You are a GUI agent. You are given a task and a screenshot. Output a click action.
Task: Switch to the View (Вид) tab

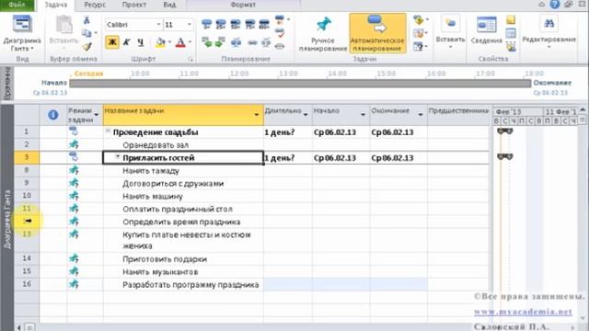tap(169, 5)
